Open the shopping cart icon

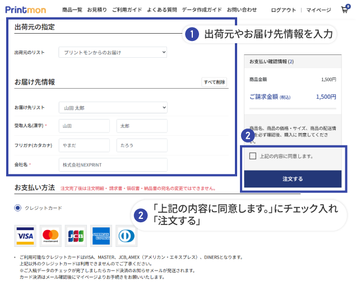pyautogui.click(x=344, y=10)
